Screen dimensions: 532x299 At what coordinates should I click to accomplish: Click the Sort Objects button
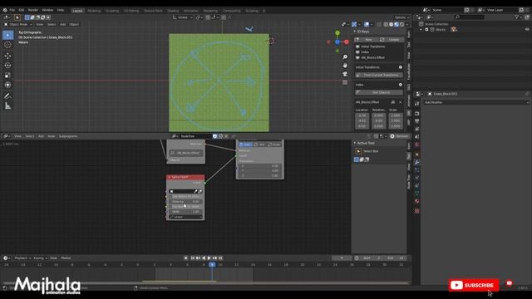(x=379, y=92)
